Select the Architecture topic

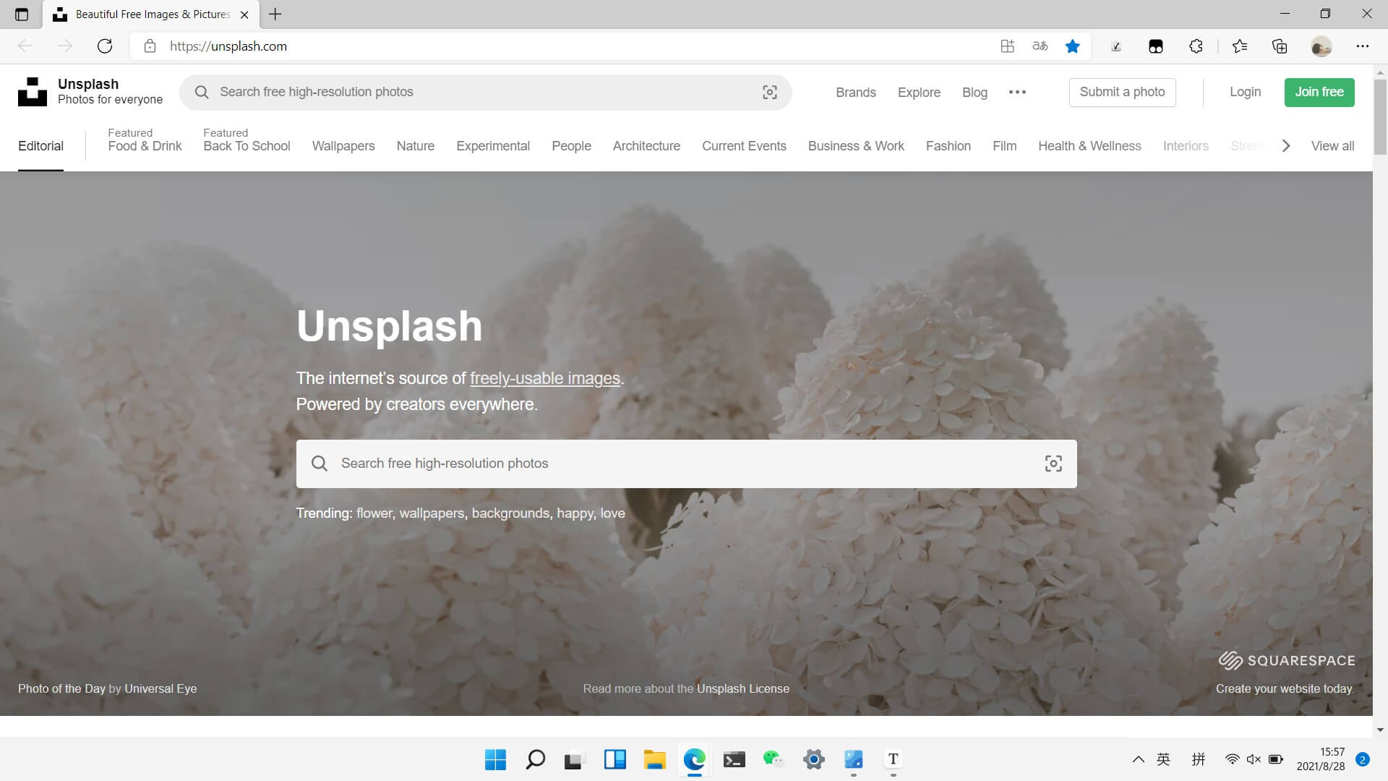pos(646,146)
